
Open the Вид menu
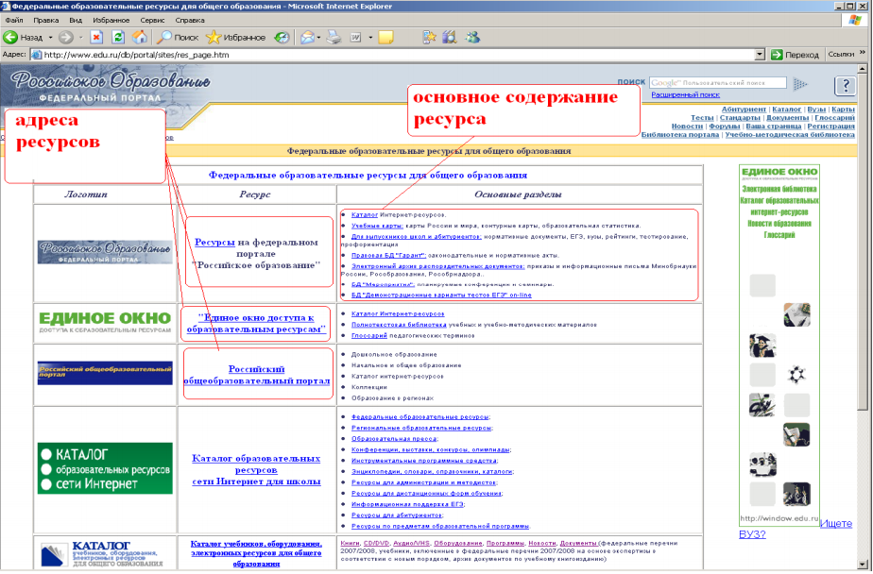[x=76, y=20]
